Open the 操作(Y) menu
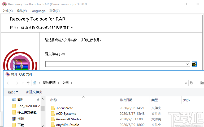 pyautogui.click(x=21, y=11)
